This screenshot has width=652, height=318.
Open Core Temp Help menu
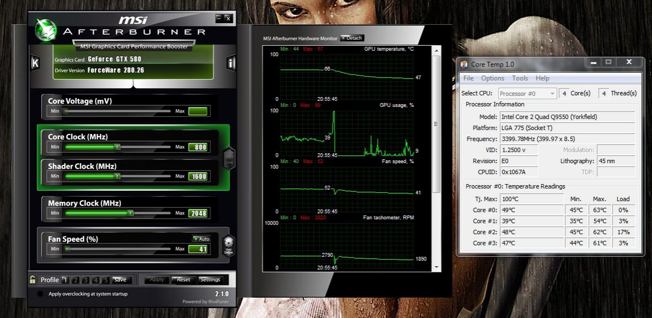pos(542,78)
